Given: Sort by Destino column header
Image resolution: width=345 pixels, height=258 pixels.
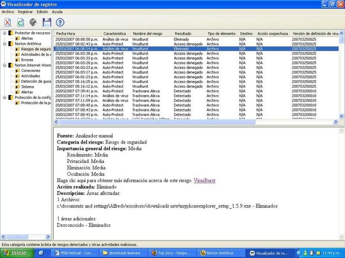Looking at the screenshot, I should coord(246,34).
